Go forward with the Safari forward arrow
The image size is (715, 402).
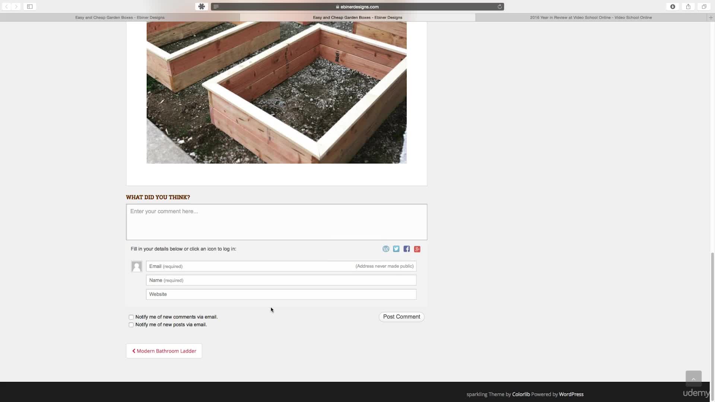point(16,7)
